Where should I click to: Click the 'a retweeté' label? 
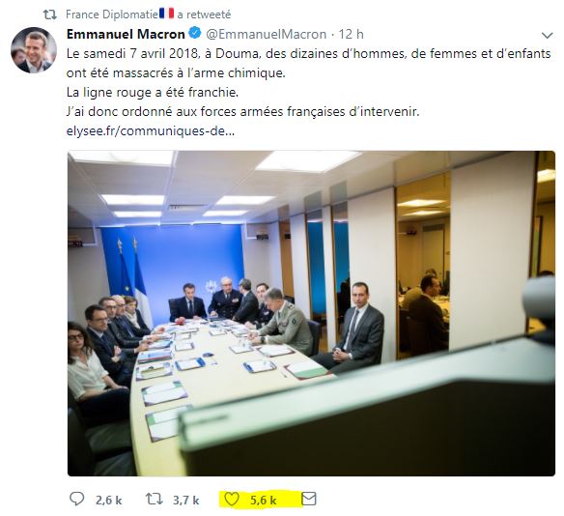pyautogui.click(x=204, y=14)
